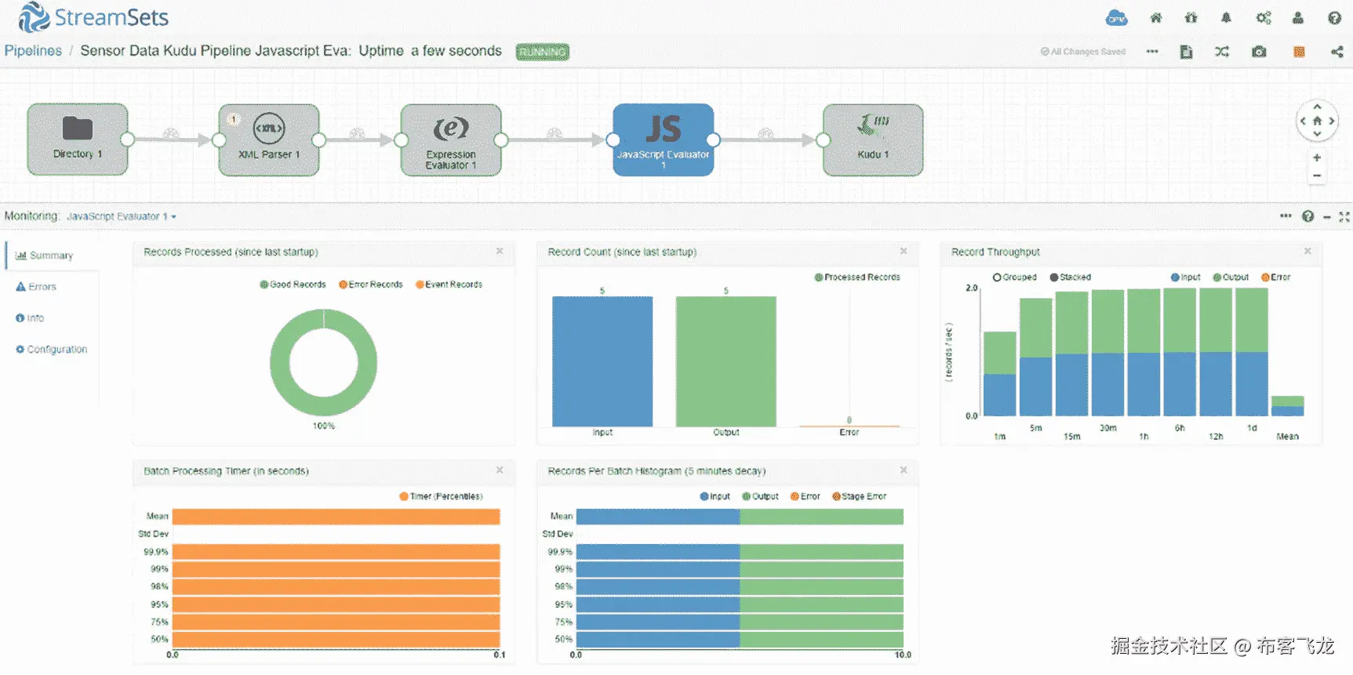Reset canvas to home position
Screen dimensions: 1353x675
click(1317, 121)
